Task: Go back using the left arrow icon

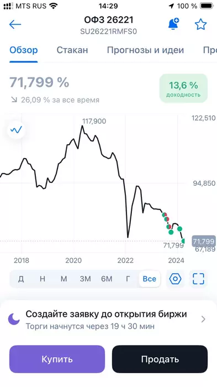Action: [15, 24]
